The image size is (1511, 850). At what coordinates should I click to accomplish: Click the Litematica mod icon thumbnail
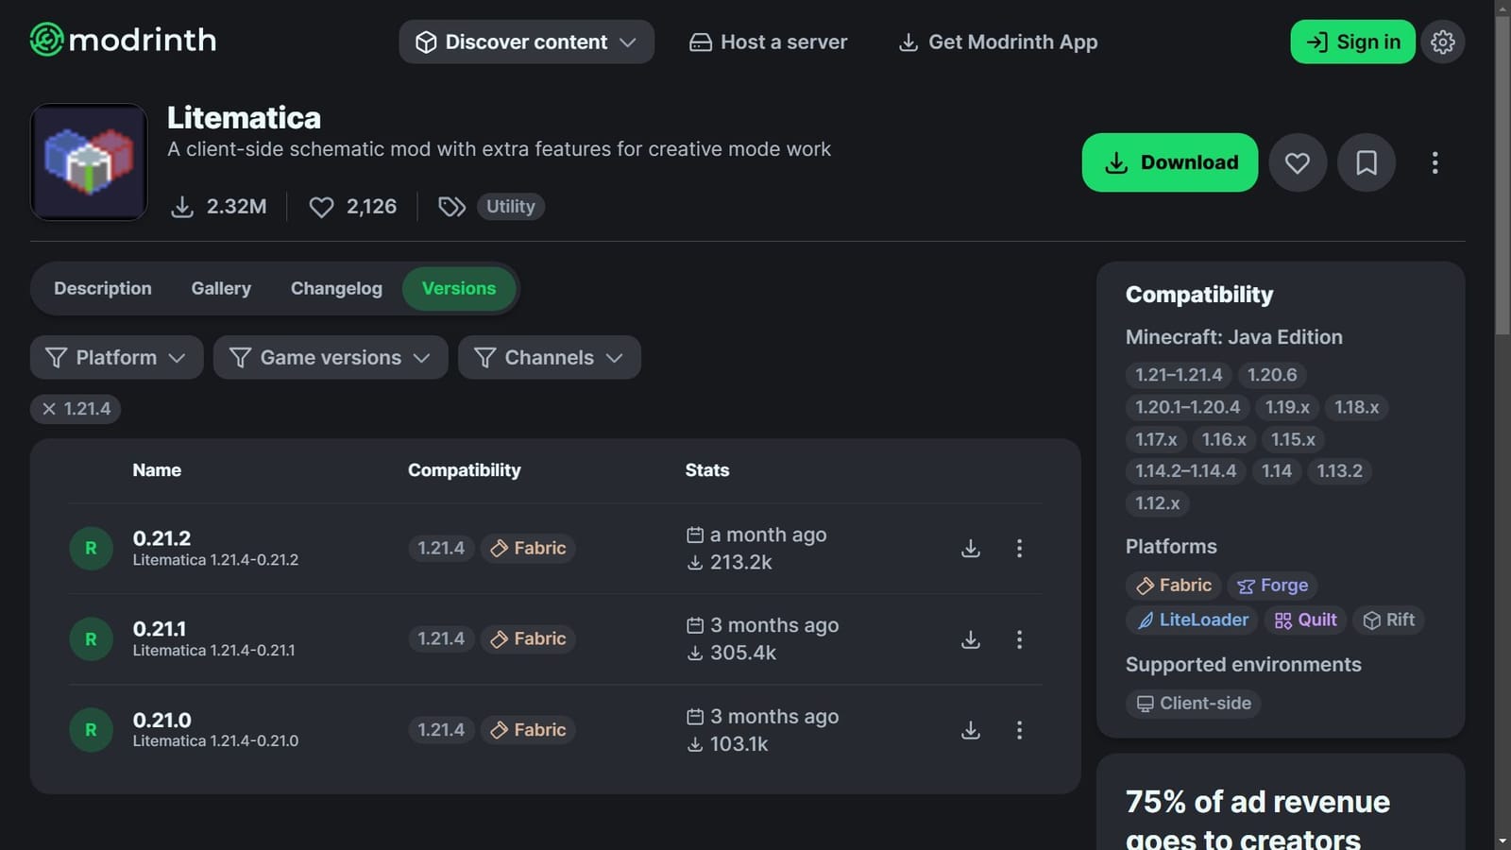point(89,162)
